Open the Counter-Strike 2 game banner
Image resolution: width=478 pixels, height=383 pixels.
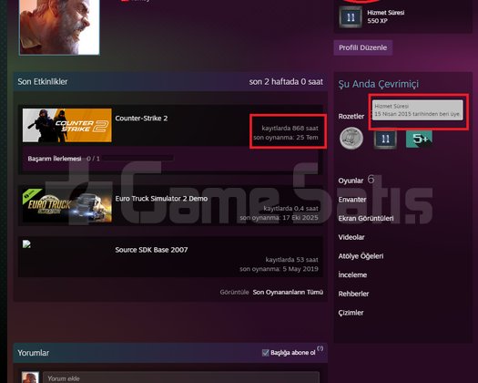point(67,125)
